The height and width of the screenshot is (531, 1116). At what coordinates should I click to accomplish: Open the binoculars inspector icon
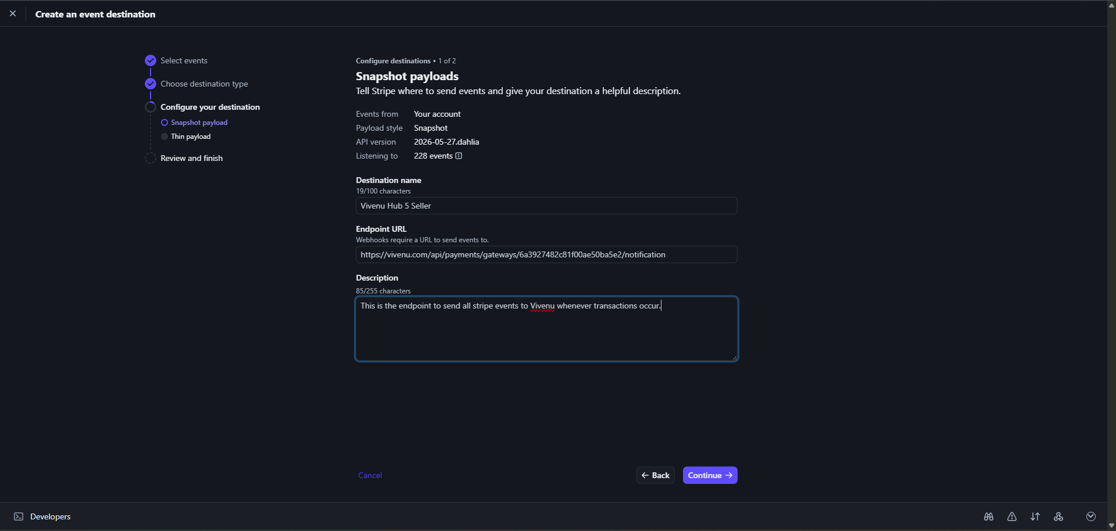(989, 516)
